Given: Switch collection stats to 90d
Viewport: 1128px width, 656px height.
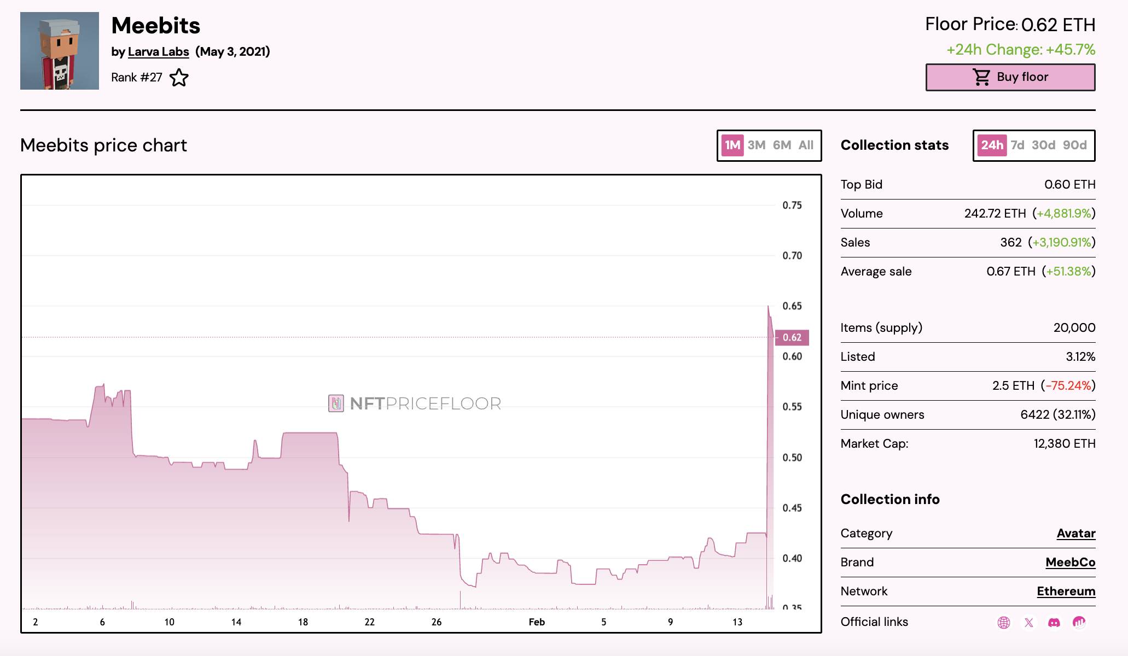Looking at the screenshot, I should 1074,145.
